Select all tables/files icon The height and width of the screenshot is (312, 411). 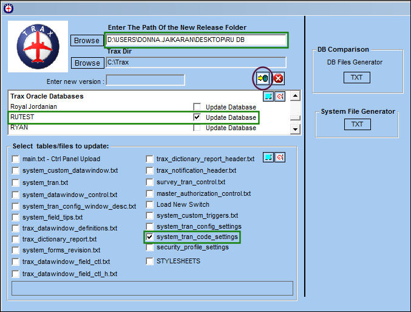coord(268,158)
